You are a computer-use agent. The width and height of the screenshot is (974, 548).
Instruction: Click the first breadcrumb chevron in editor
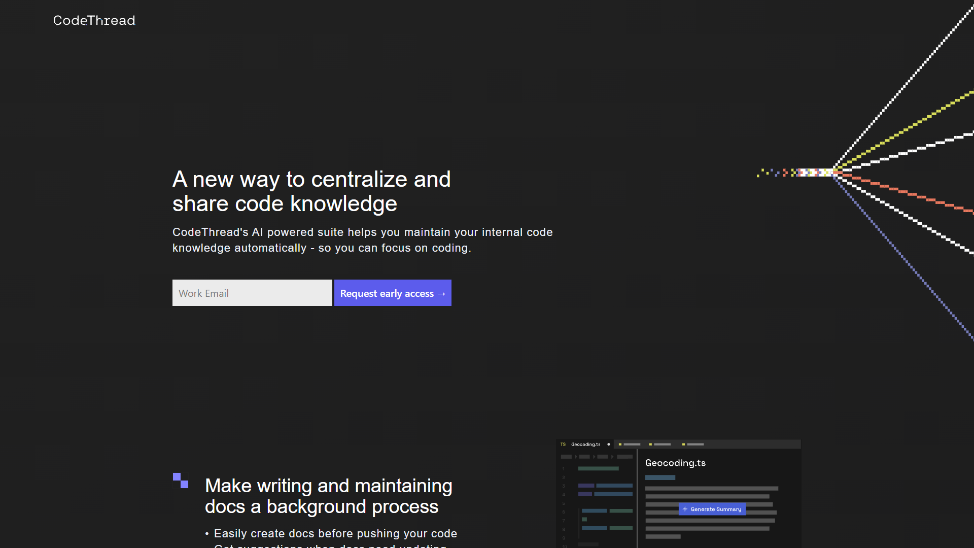[x=576, y=457]
